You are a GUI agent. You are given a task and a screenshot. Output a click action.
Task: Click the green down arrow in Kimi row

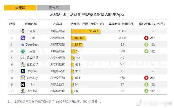[146, 84]
